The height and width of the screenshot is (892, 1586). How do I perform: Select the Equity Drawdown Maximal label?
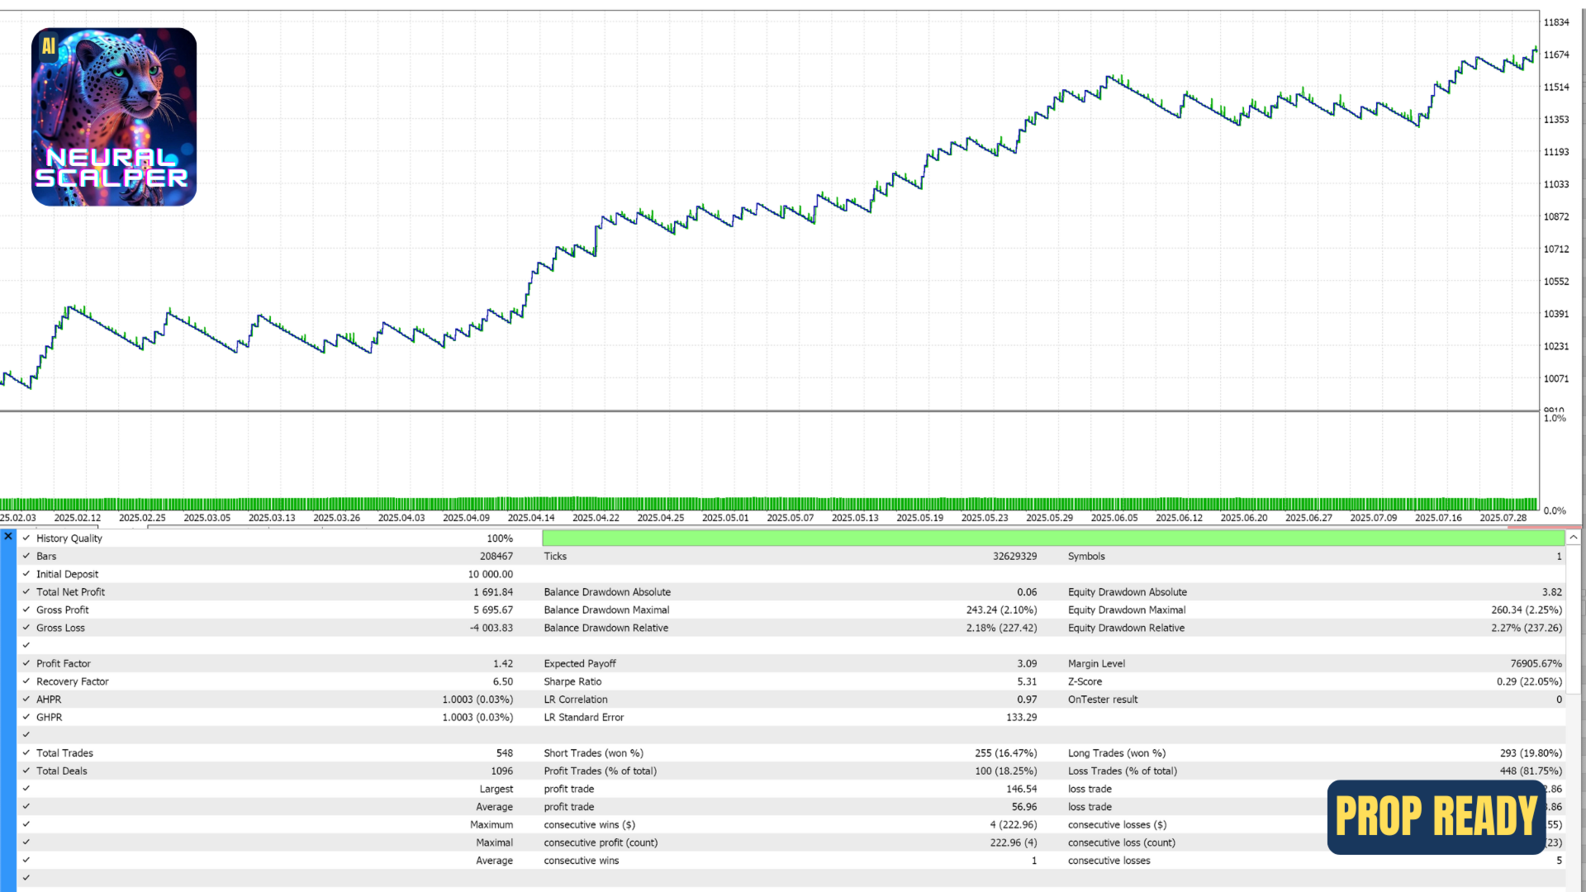point(1127,610)
